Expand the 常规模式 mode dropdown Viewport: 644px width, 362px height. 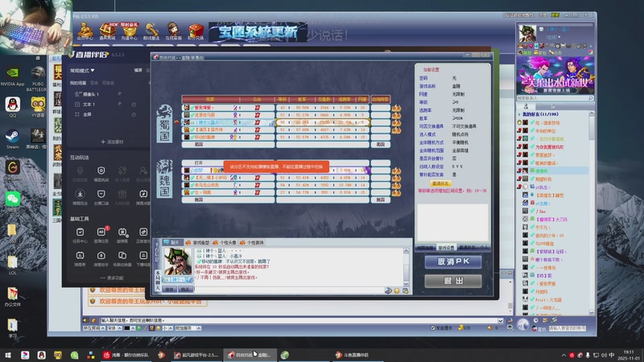click(82, 71)
